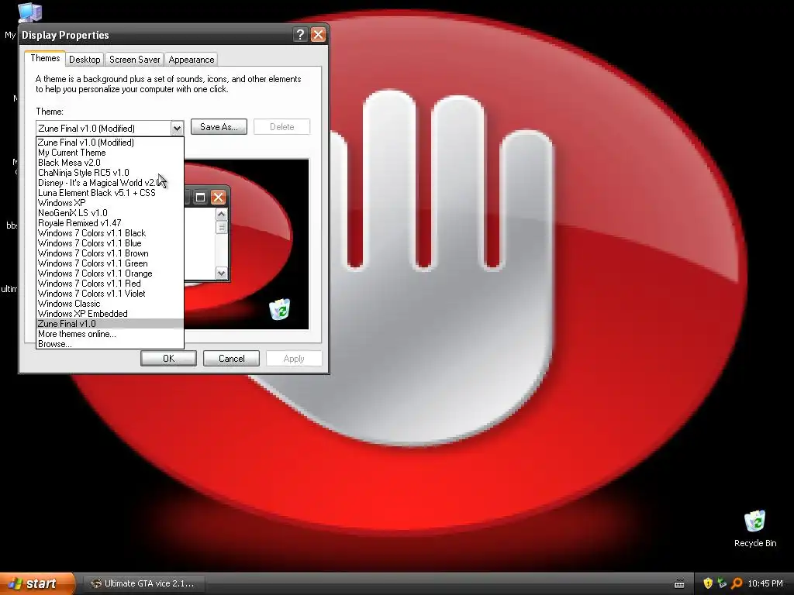Screen dimensions: 794x595
Task: Choose the Browse... option
Action: [x=110, y=344]
